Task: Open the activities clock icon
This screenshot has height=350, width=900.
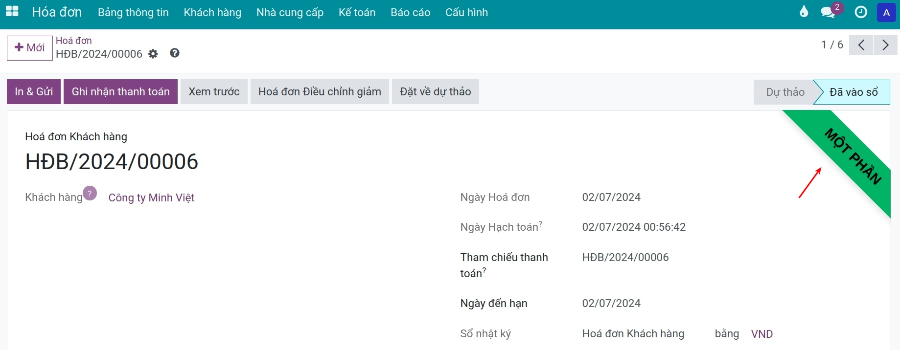Action: 861,12
